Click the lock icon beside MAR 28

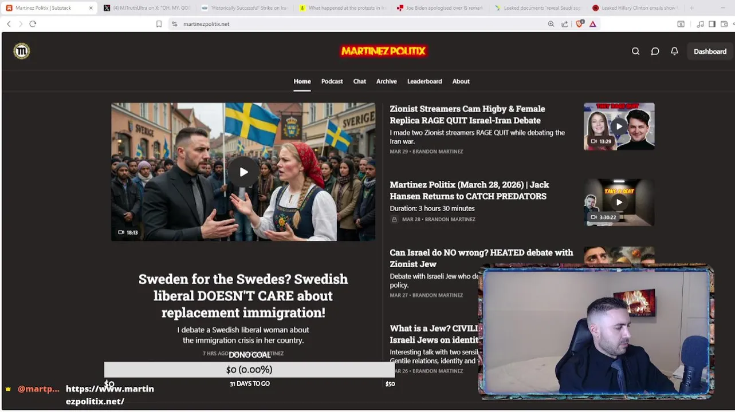tap(394, 219)
